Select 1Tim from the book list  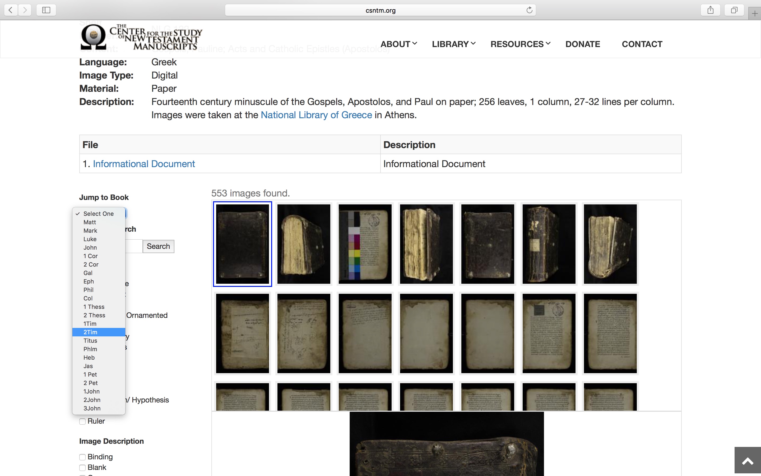click(99, 324)
